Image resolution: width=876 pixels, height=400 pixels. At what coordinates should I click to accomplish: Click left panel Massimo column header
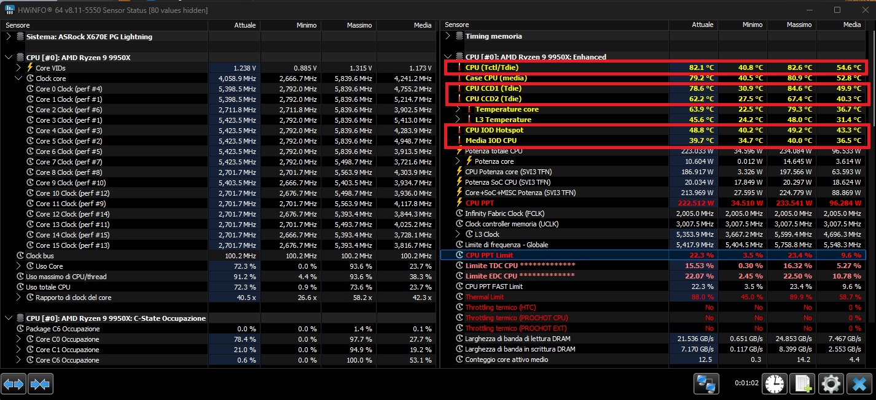pyautogui.click(x=348, y=25)
